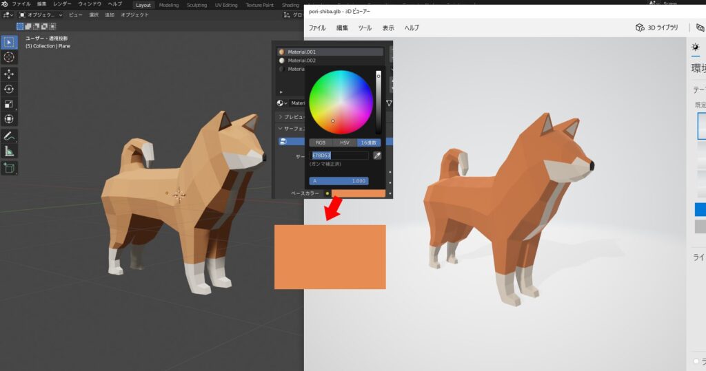Switch to the Modeling workspace tab

pos(168,5)
